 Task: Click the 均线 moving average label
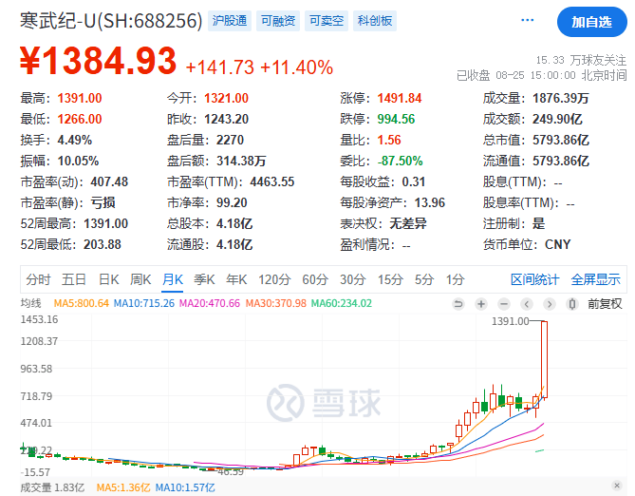coord(30,303)
